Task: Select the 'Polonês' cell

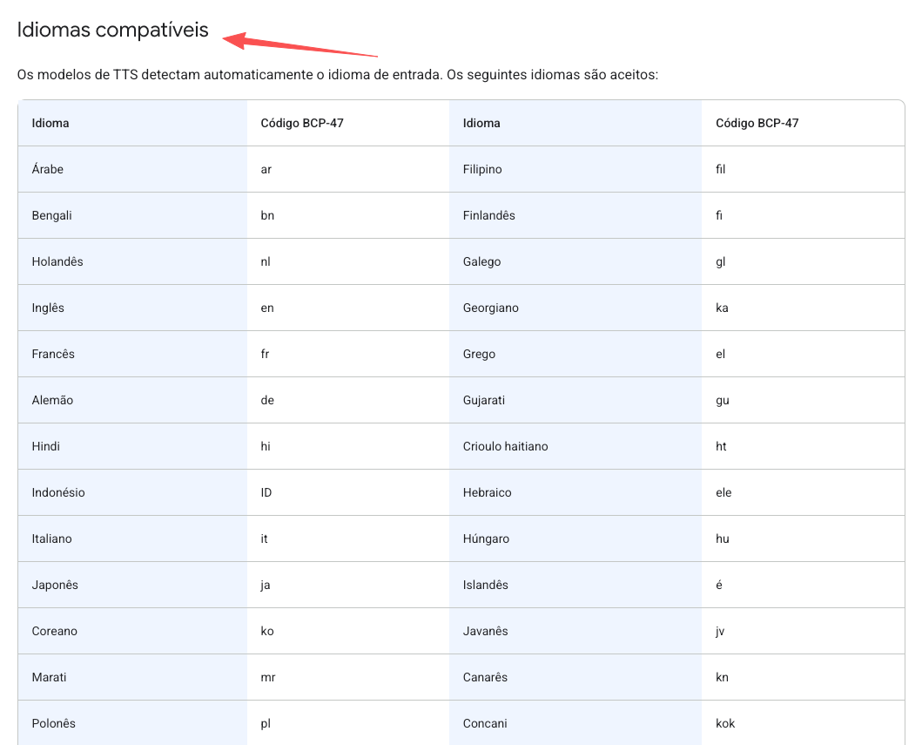Action: pyautogui.click(x=132, y=723)
